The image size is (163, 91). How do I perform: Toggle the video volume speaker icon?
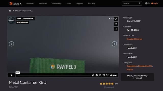(93, 75)
